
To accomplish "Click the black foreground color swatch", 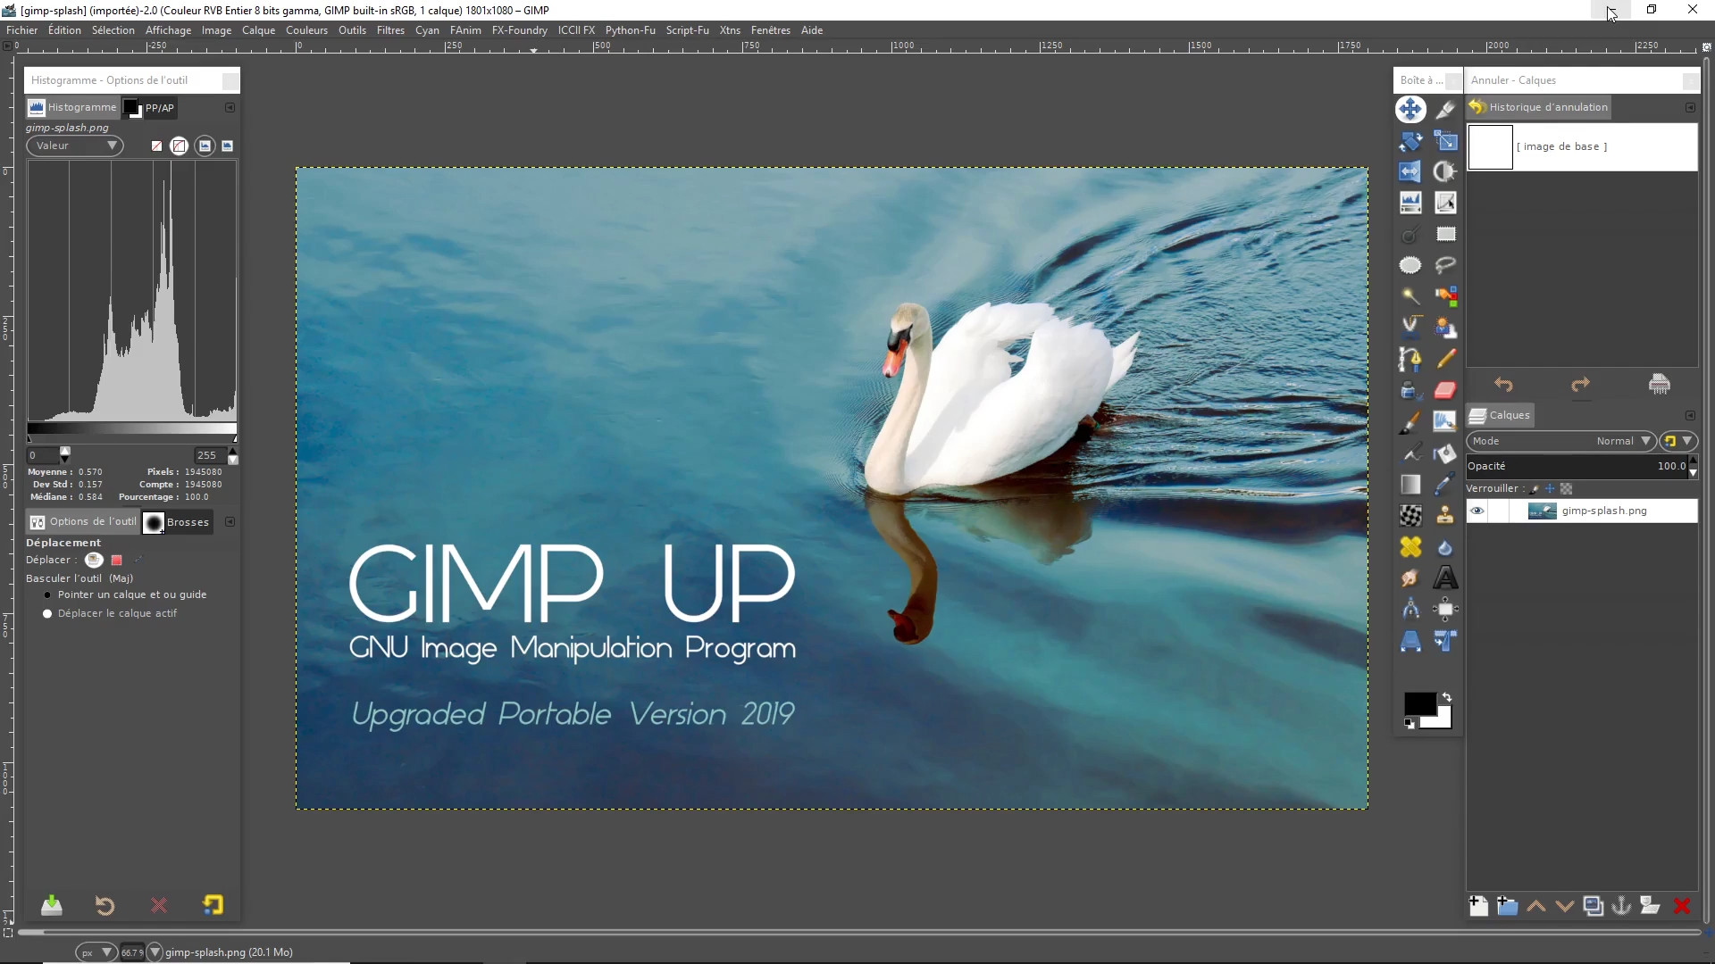I will click(1419, 704).
